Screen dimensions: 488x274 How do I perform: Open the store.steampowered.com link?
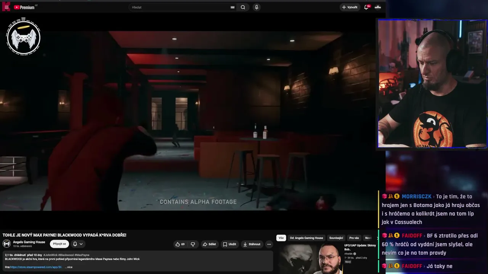tap(36, 267)
